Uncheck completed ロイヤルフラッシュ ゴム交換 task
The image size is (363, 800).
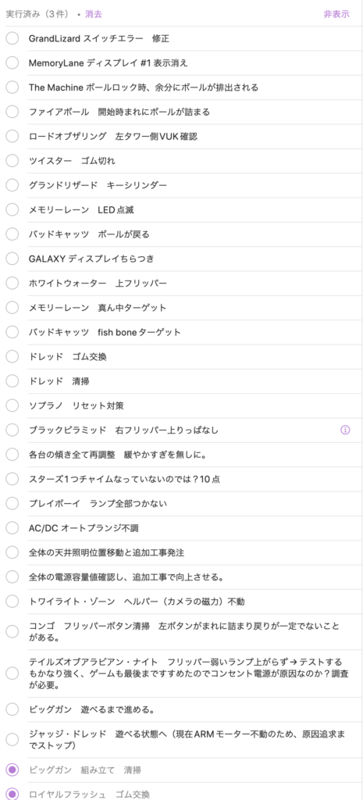click(x=12, y=795)
